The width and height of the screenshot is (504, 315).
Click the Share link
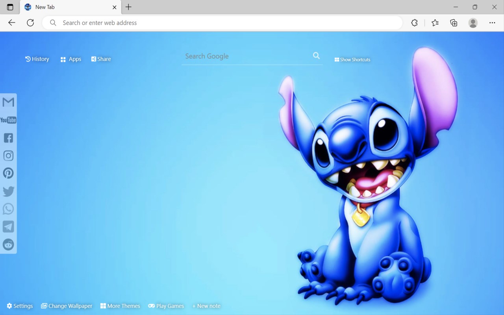tap(101, 59)
